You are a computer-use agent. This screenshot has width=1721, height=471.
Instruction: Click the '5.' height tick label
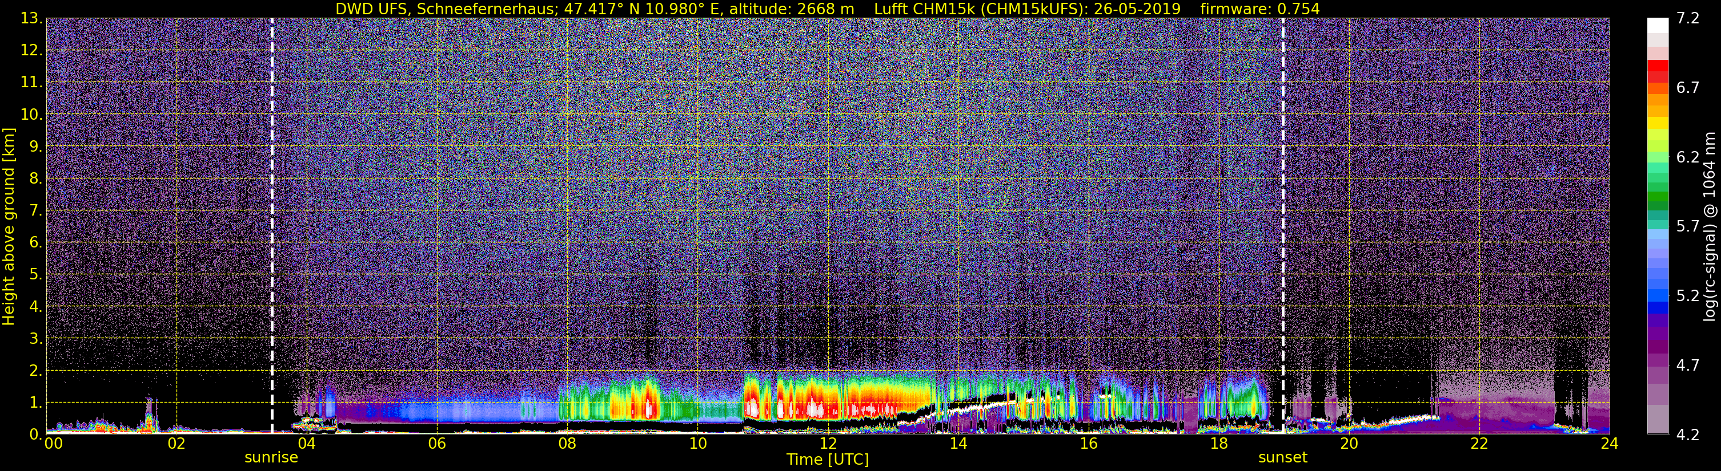(x=35, y=275)
